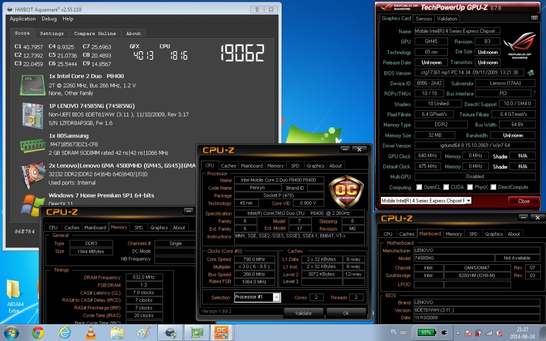This screenshot has width=546, height=341.
Task: Open Windows Explorer from the taskbar
Action: [118, 333]
